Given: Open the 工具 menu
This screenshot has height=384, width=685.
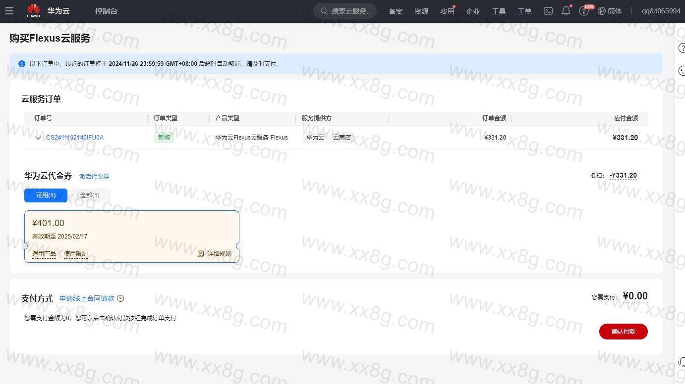Looking at the screenshot, I should [x=499, y=11].
